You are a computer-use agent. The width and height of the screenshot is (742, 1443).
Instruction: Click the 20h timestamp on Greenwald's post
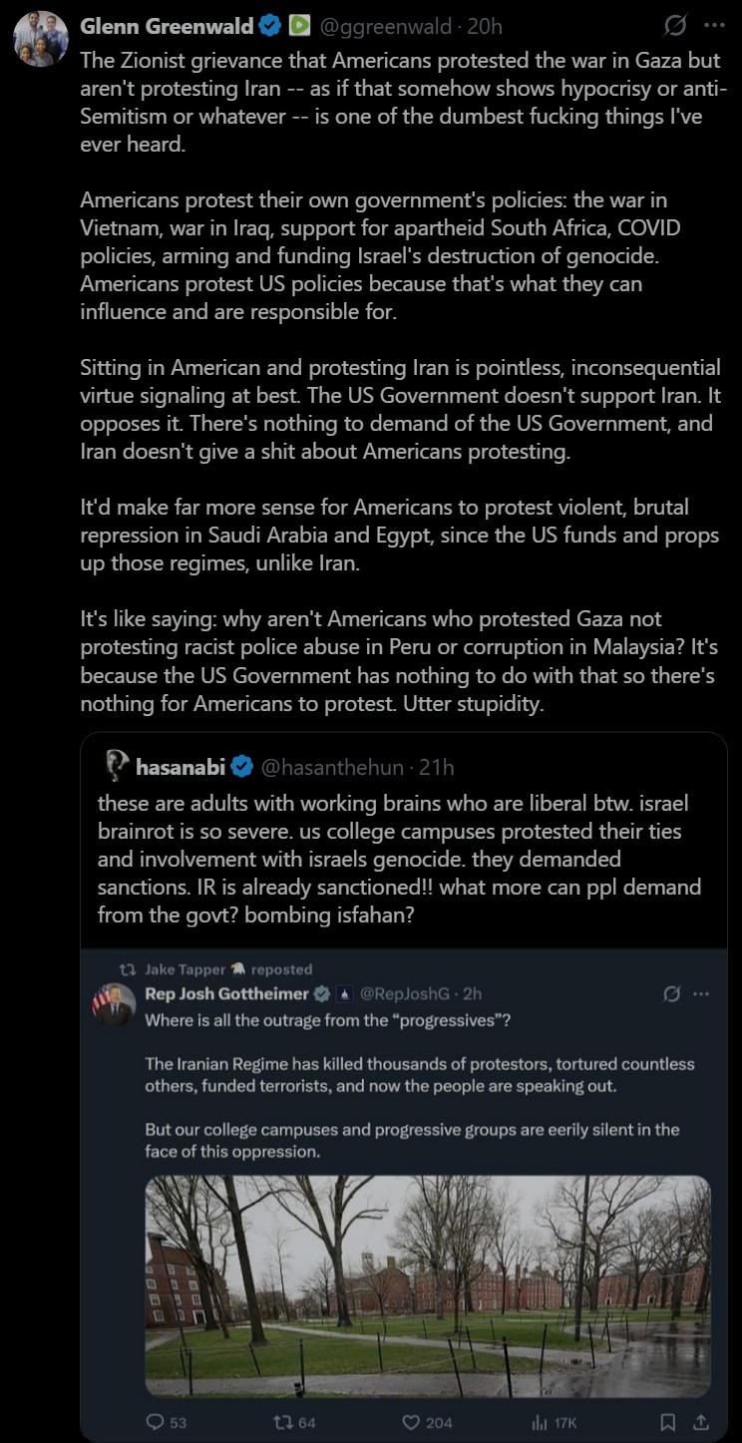487,27
